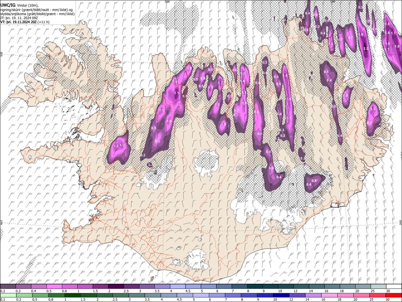The height and width of the screenshot is (302, 402).
Task: Click the rain legend swatch starting at 0.3
Action: [x=24, y=295]
